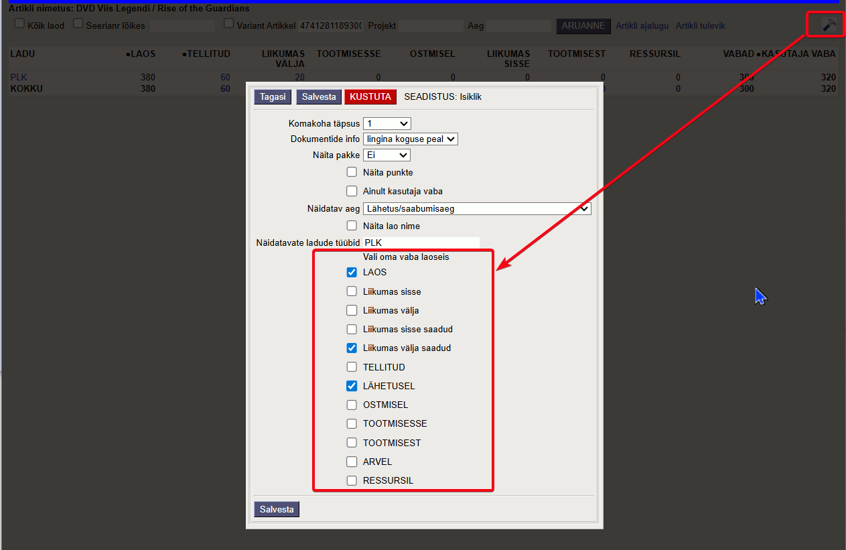Open settings via the hammer icon
The image size is (846, 550).
tap(829, 25)
